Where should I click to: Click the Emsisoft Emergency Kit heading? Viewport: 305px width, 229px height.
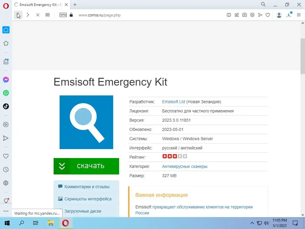(x=111, y=82)
